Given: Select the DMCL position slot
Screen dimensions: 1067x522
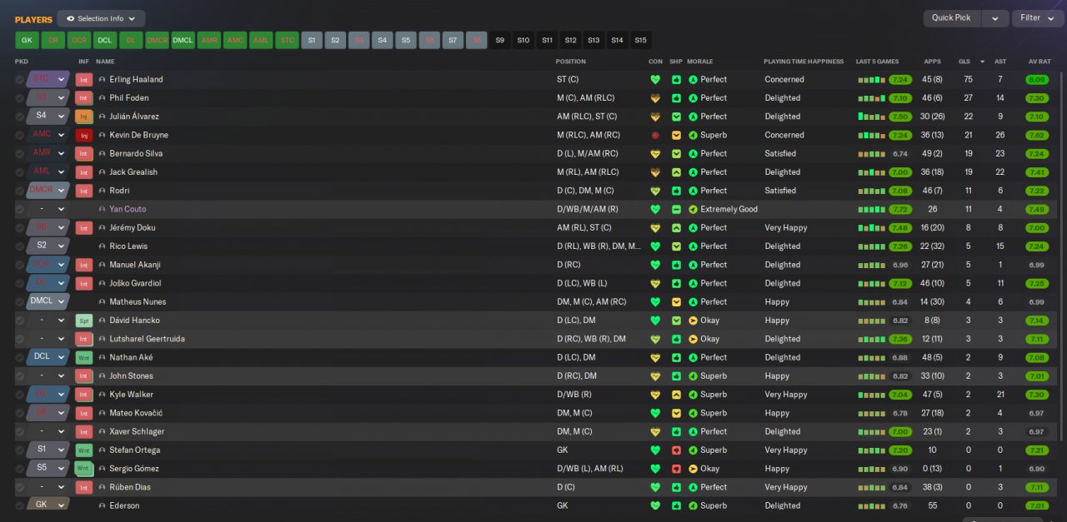Looking at the screenshot, I should [183, 40].
